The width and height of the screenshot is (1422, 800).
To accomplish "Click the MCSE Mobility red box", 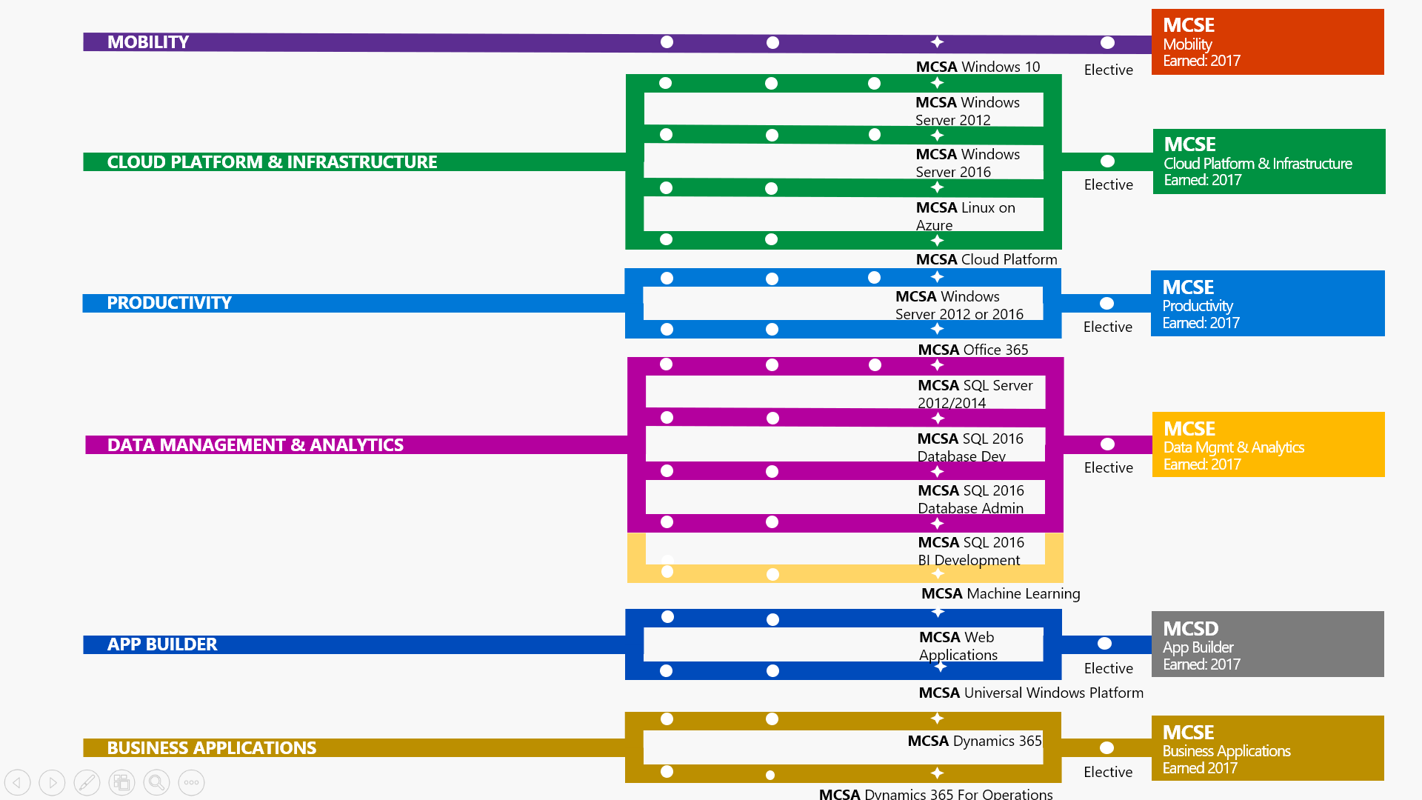I will click(x=1267, y=42).
